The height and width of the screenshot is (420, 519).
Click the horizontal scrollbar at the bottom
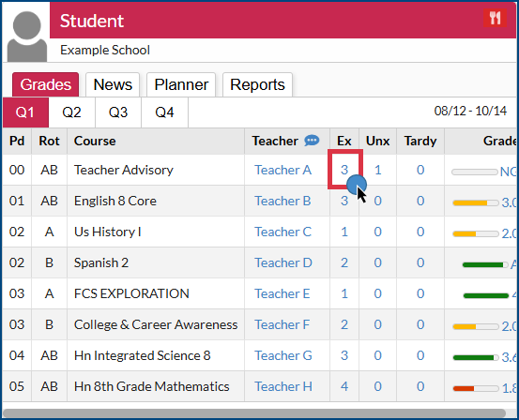pos(254,413)
